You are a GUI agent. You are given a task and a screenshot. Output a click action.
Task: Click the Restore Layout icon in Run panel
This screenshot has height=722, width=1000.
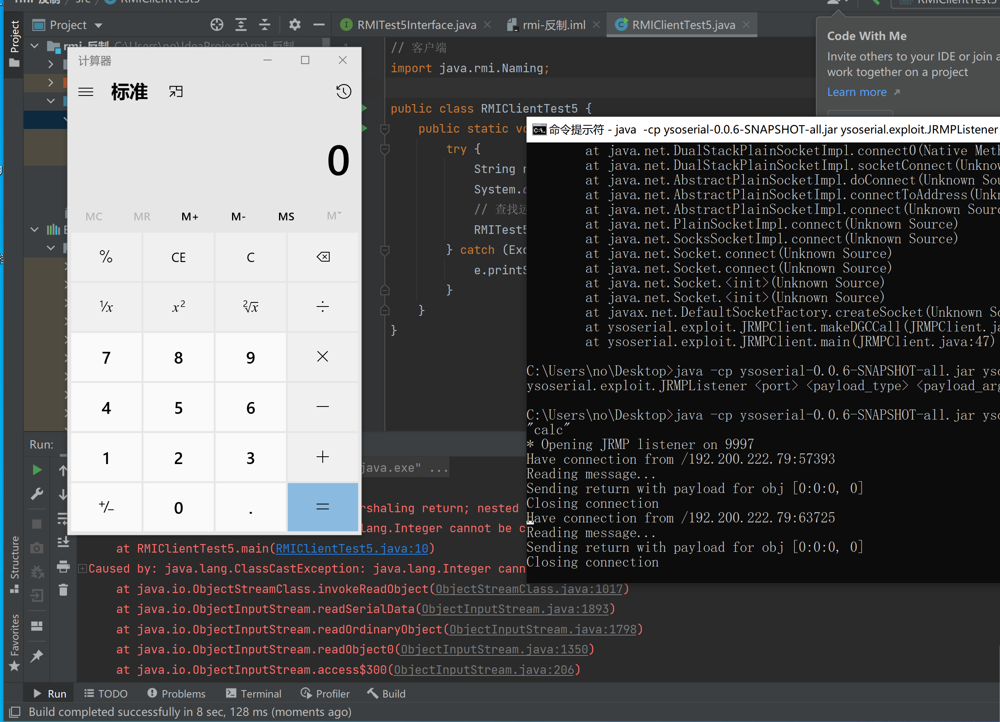click(x=37, y=626)
